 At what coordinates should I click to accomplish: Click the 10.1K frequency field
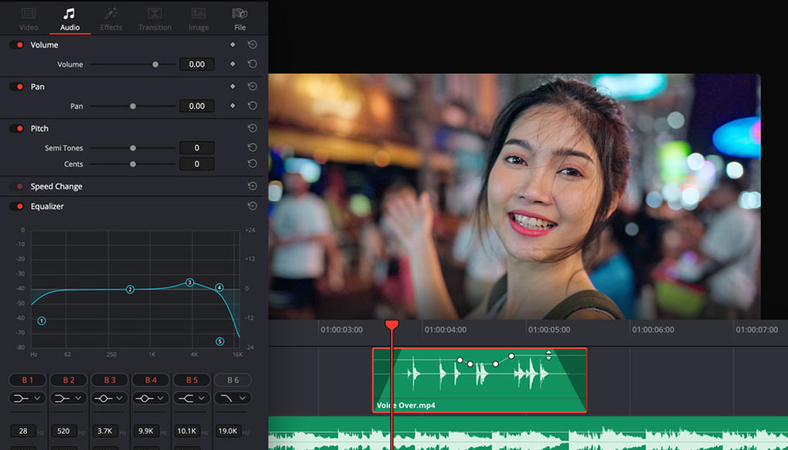(x=188, y=431)
